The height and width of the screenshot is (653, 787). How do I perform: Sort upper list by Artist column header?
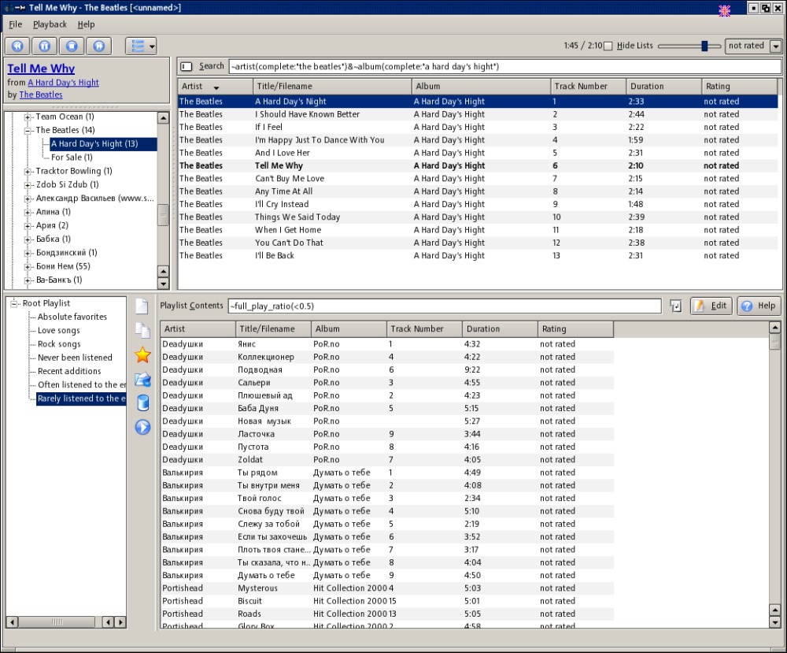pos(216,87)
